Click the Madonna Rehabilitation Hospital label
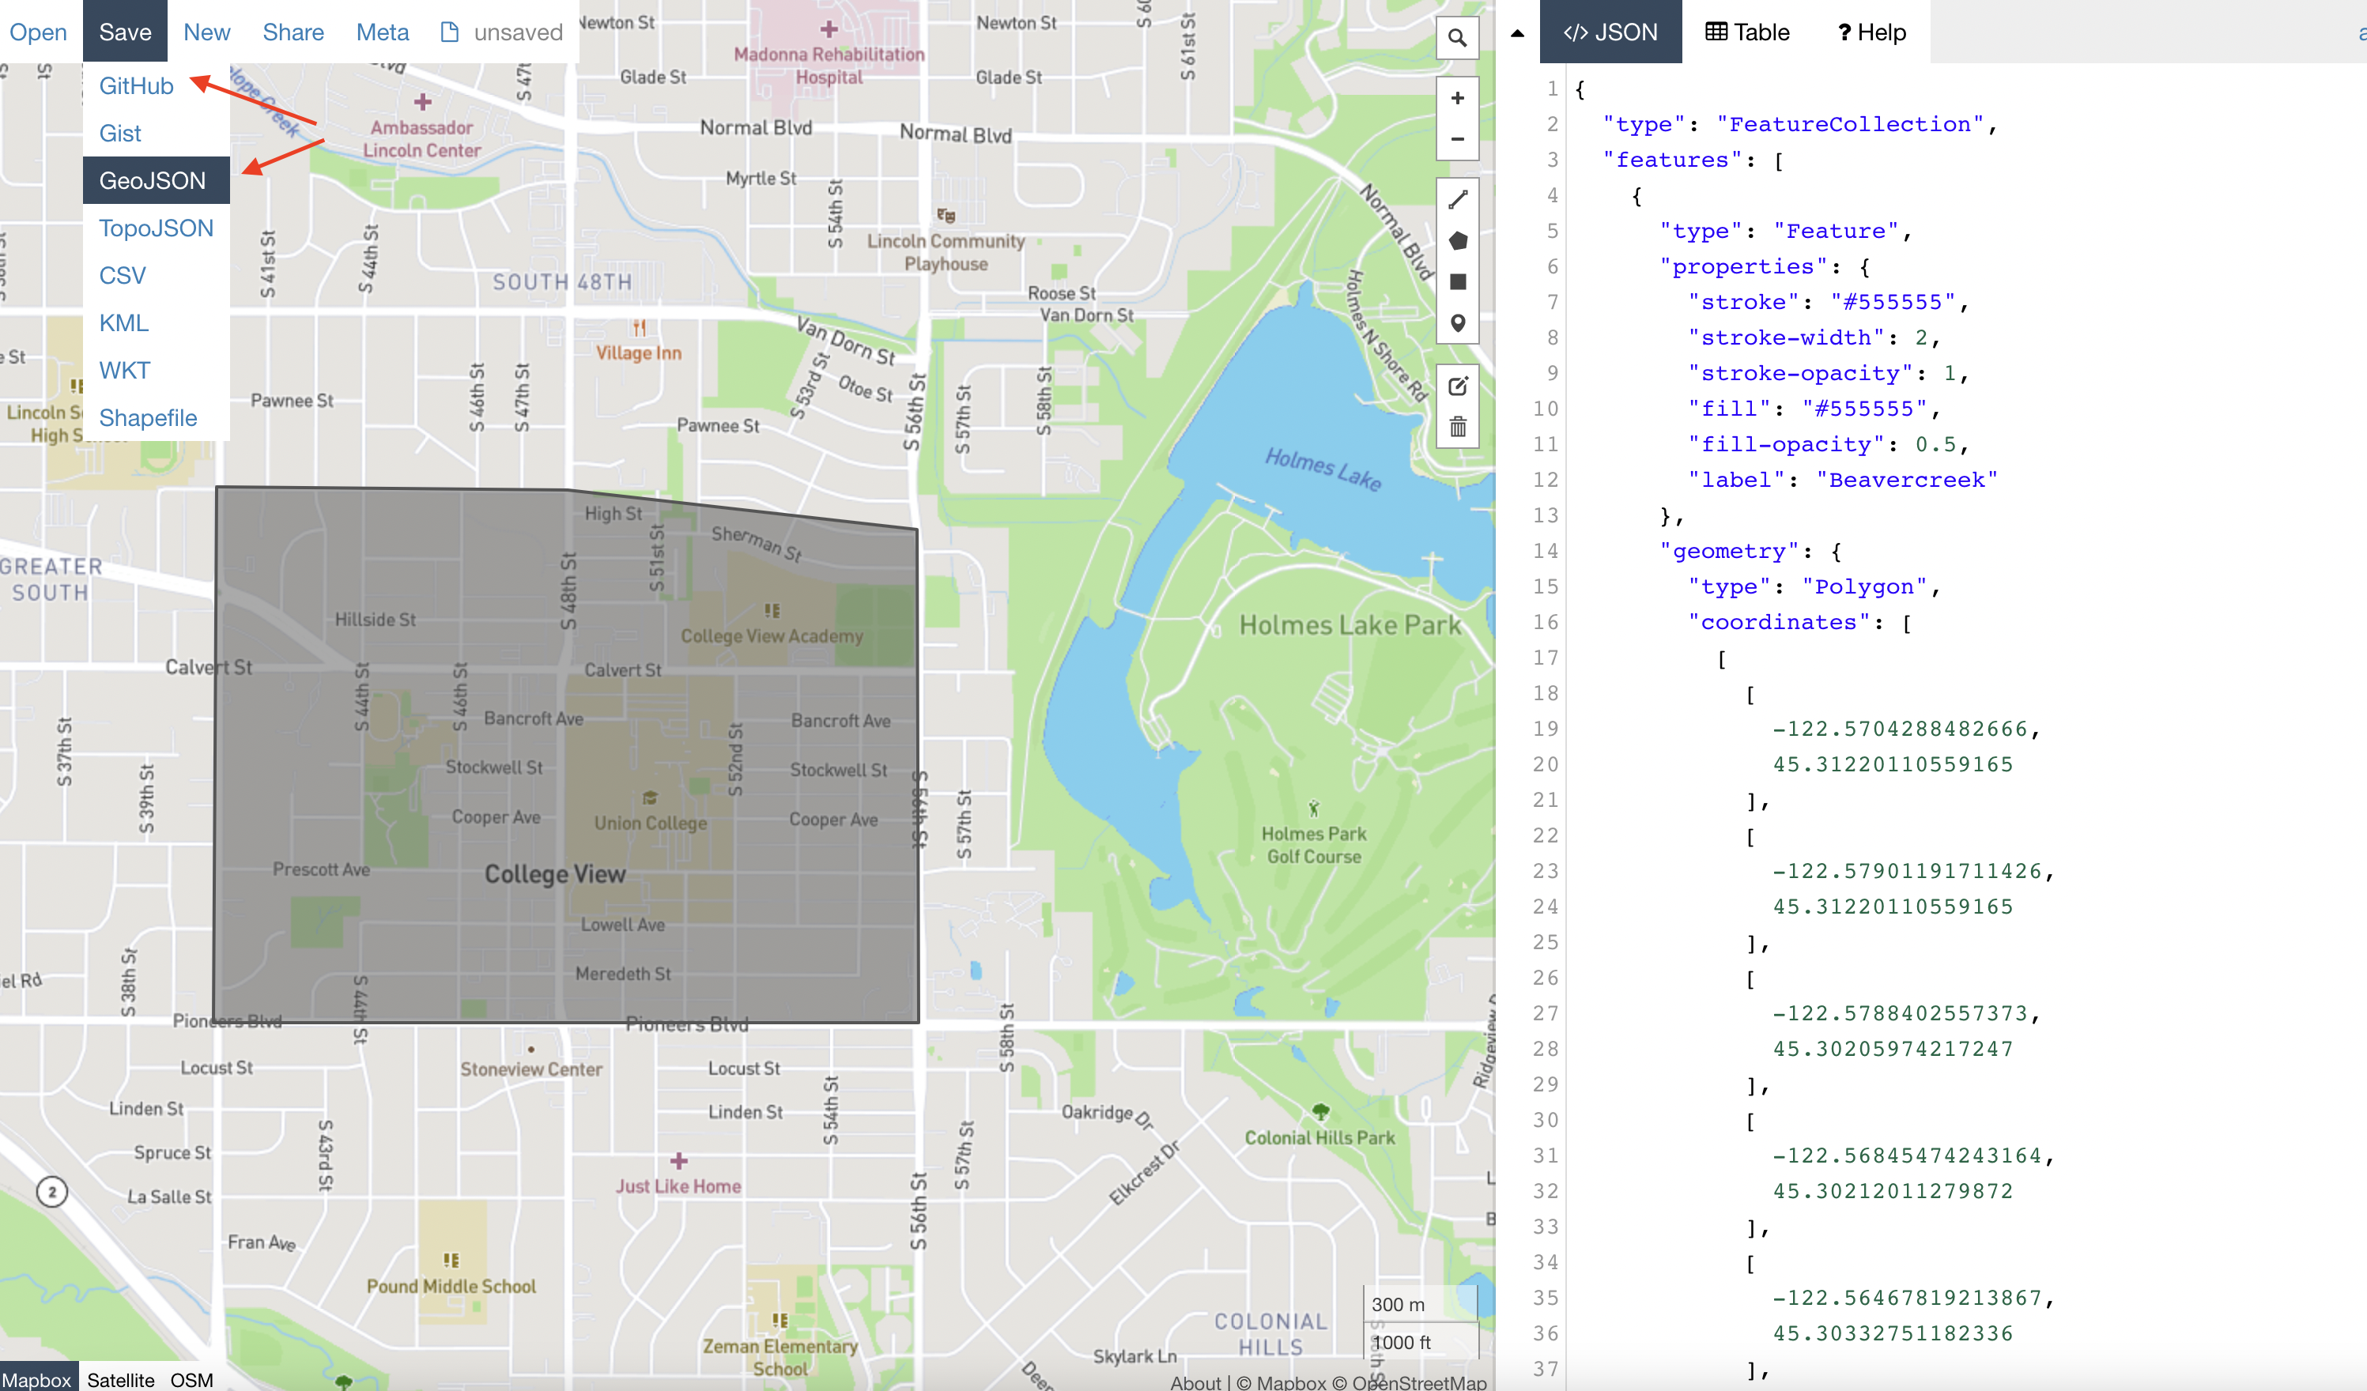Screen dimensions: 2367x1391 [829, 66]
